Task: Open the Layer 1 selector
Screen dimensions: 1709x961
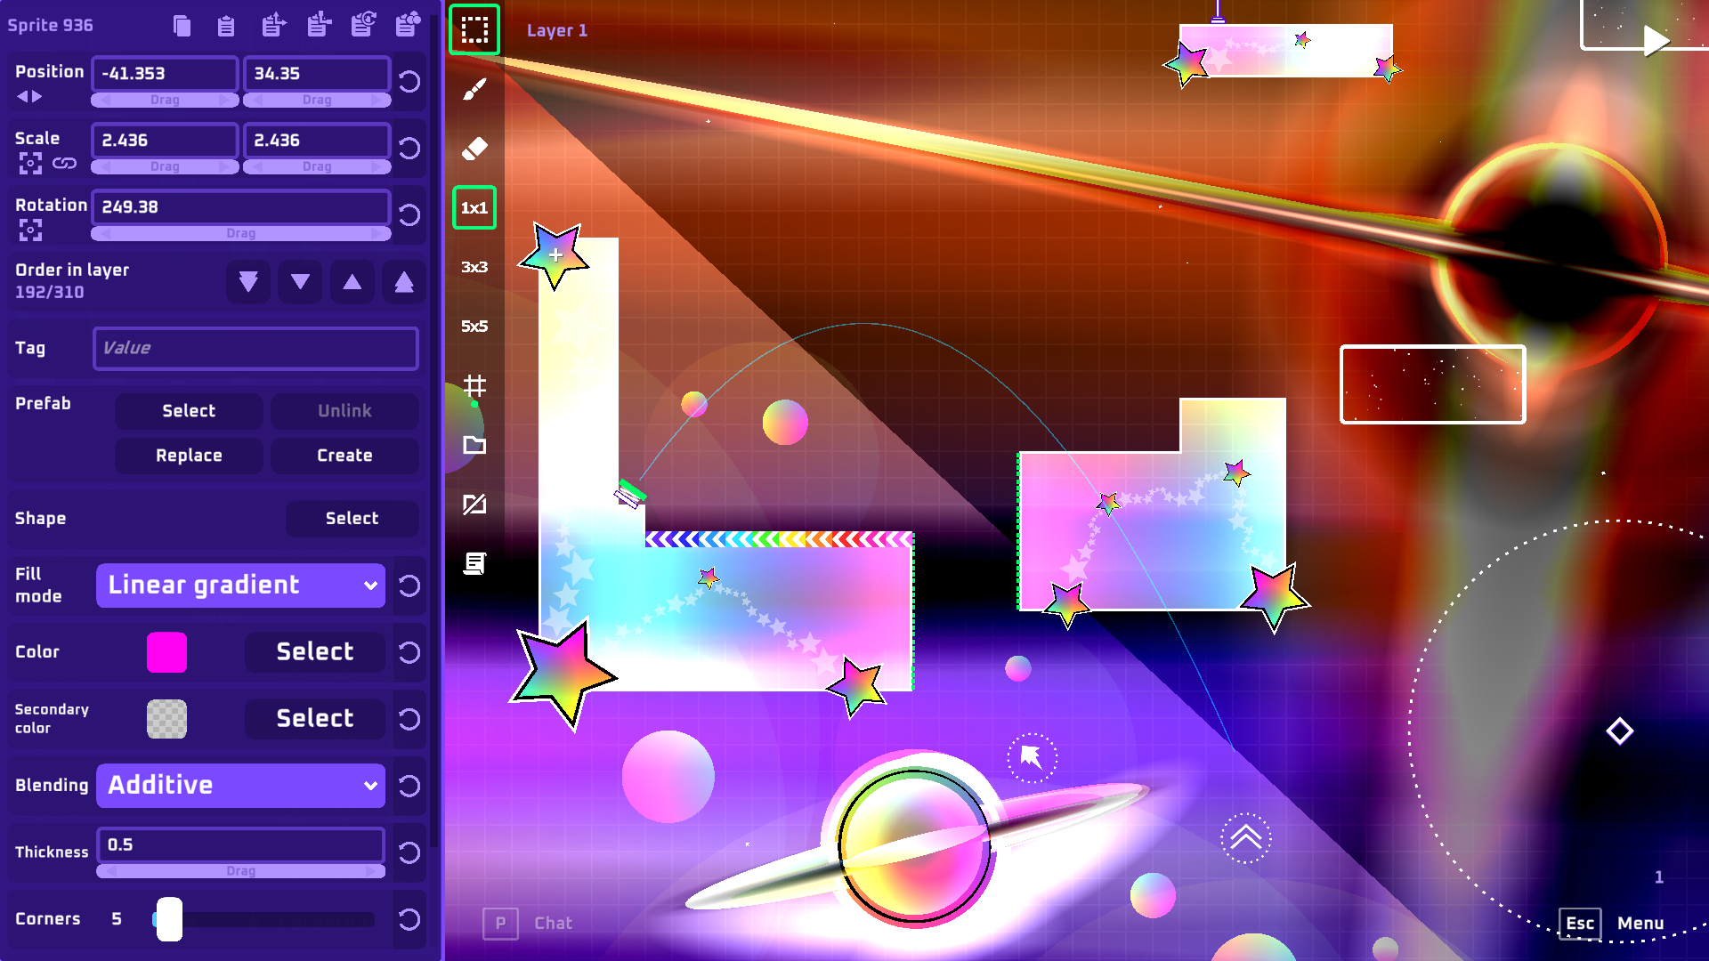Action: (557, 30)
